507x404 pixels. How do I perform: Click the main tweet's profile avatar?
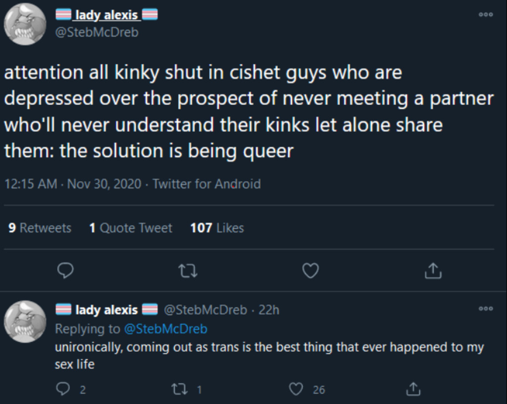(x=25, y=24)
